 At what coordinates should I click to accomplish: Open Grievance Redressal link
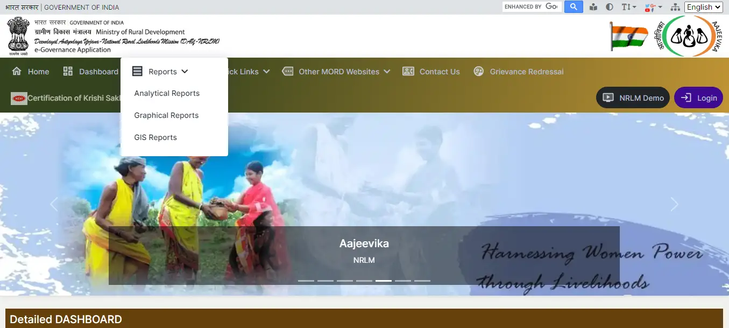click(519, 72)
